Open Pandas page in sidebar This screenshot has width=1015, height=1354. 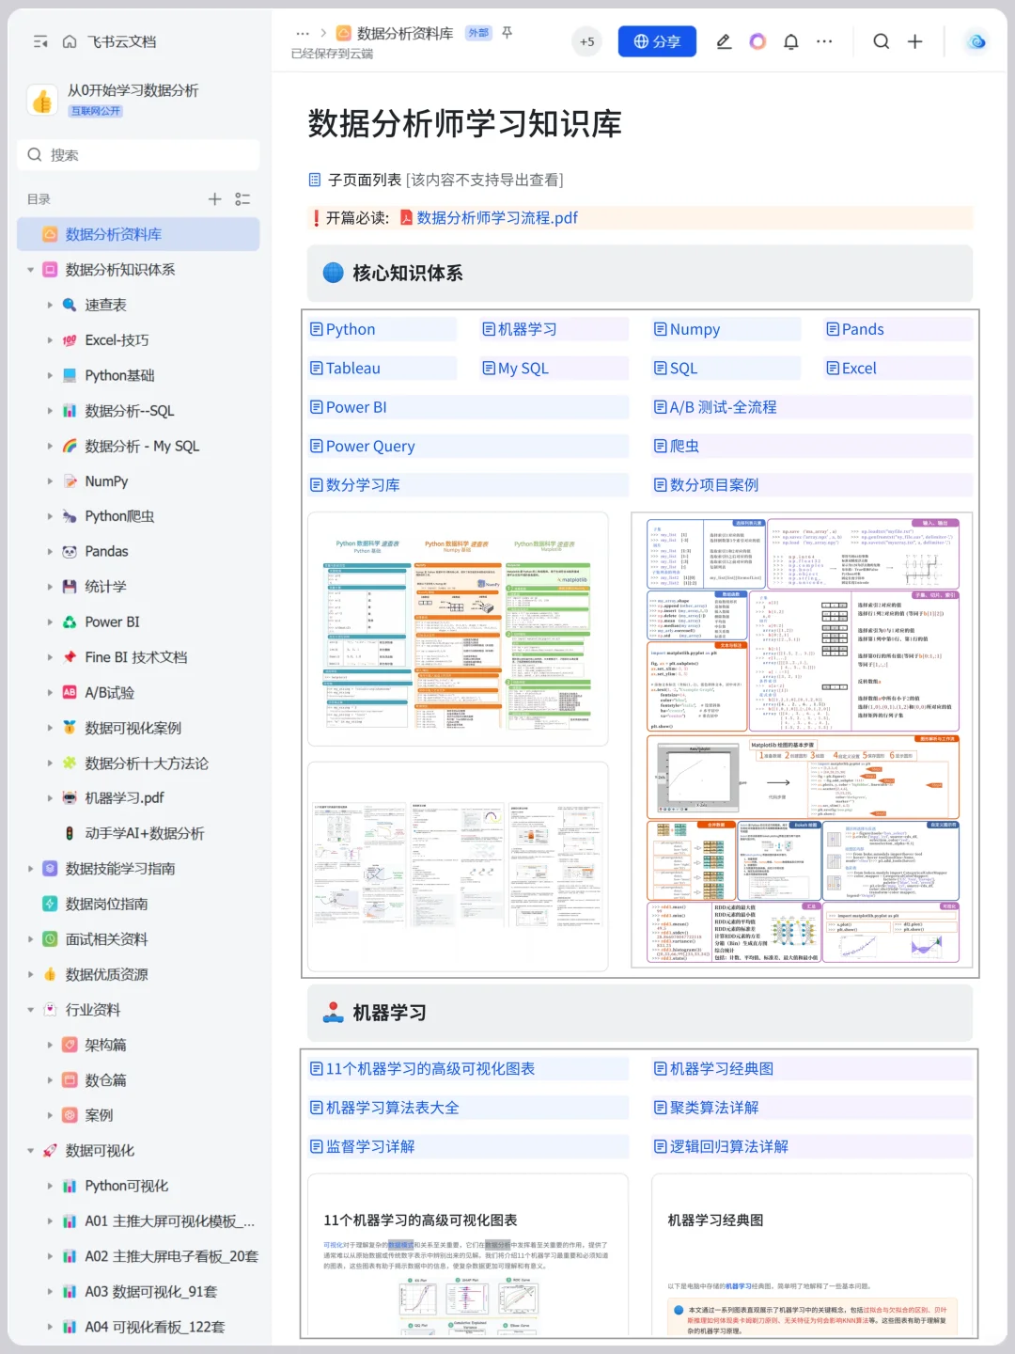106,552
